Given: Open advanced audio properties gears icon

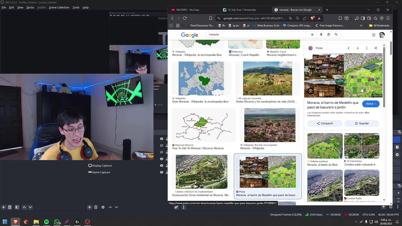Looking at the screenshot, I should click(177, 207).
